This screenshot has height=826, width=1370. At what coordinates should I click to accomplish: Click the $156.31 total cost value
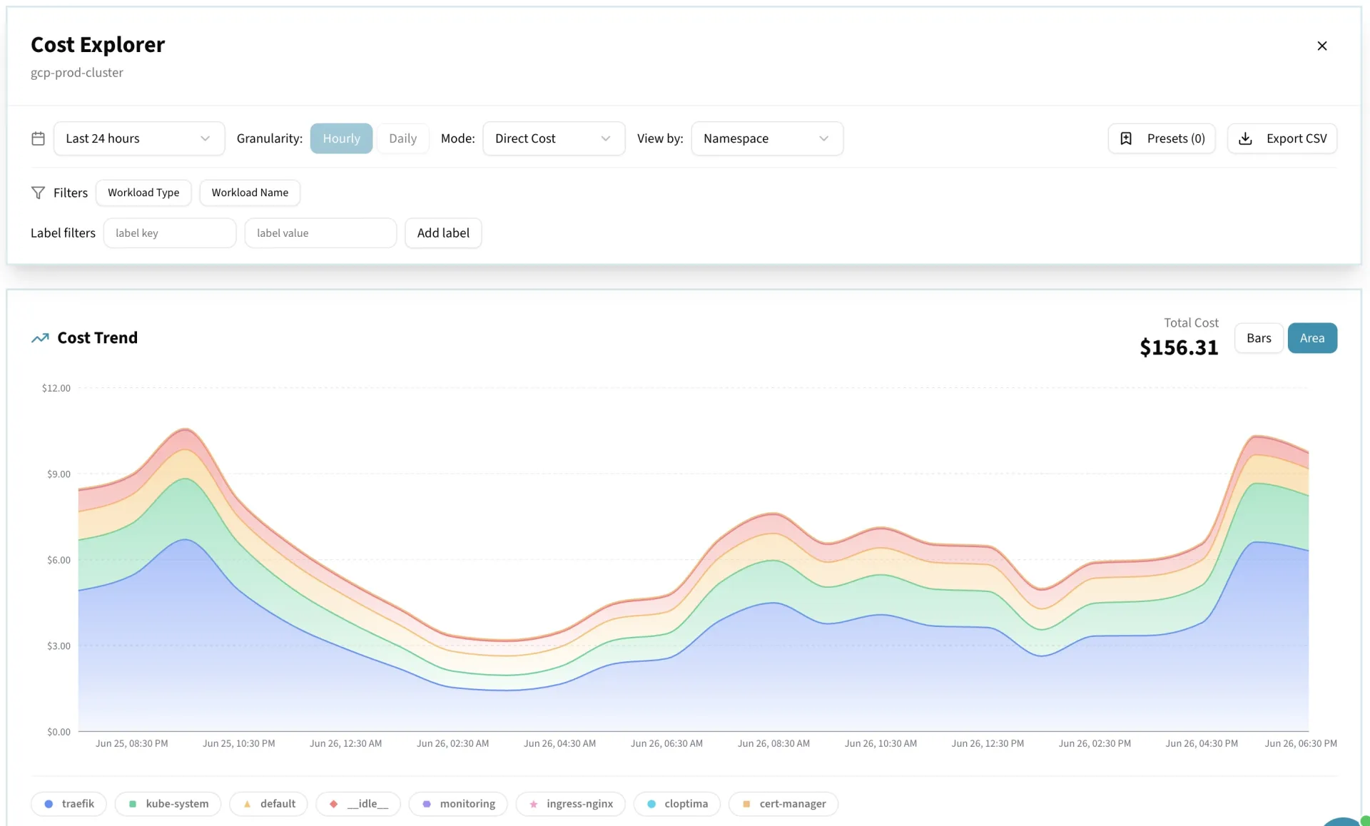pyautogui.click(x=1179, y=347)
